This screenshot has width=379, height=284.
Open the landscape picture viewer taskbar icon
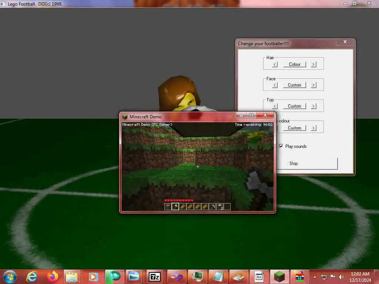pyautogui.click(x=134, y=277)
